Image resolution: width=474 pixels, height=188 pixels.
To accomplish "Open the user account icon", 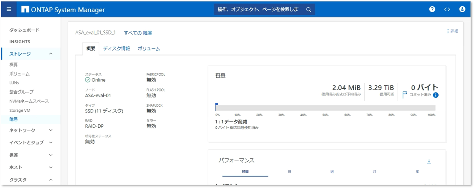I will click(462, 10).
